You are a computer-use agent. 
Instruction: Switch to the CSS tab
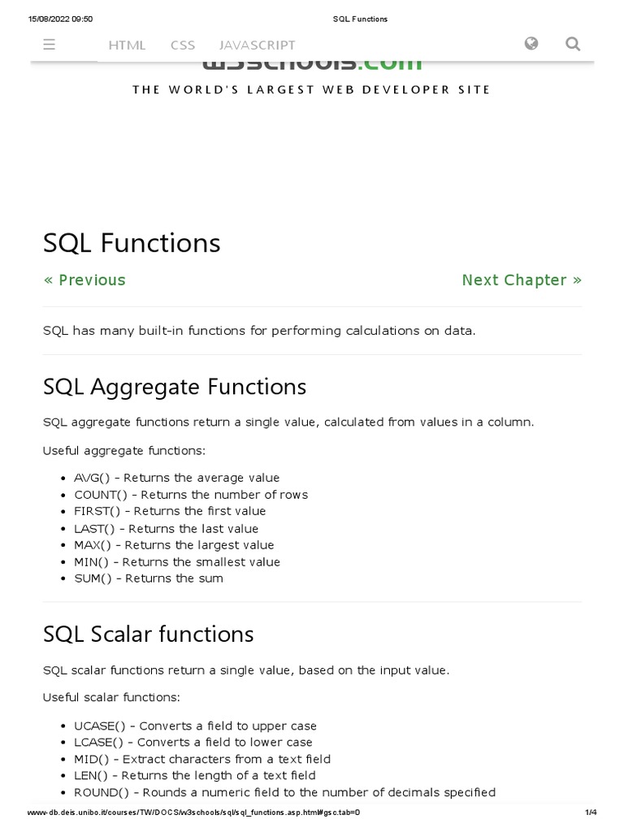pyautogui.click(x=183, y=45)
